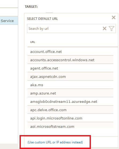Select agent.office.net entry
The width and height of the screenshot is (119, 149).
pos(70,68)
